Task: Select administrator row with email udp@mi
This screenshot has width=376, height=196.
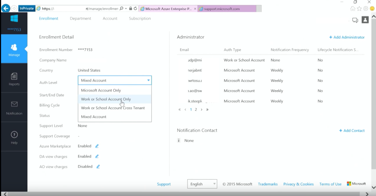Action: [271, 60]
